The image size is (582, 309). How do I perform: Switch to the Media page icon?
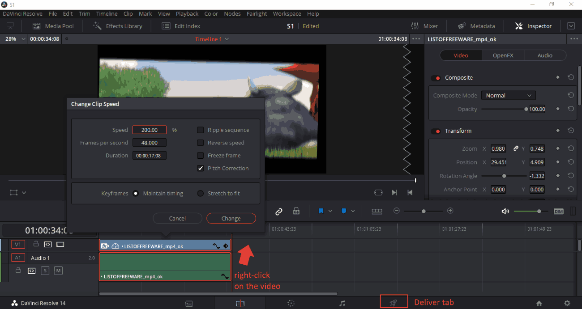pyautogui.click(x=189, y=303)
